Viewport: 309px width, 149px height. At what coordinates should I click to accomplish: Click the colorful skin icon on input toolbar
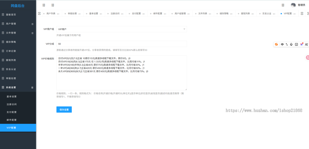(302, 44)
